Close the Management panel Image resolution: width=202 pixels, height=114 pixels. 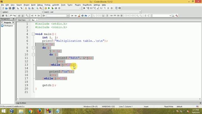click(x=14, y=19)
